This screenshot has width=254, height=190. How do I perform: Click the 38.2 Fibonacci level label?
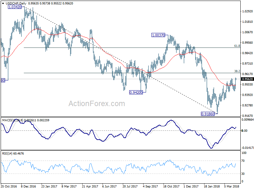[x=237, y=71]
